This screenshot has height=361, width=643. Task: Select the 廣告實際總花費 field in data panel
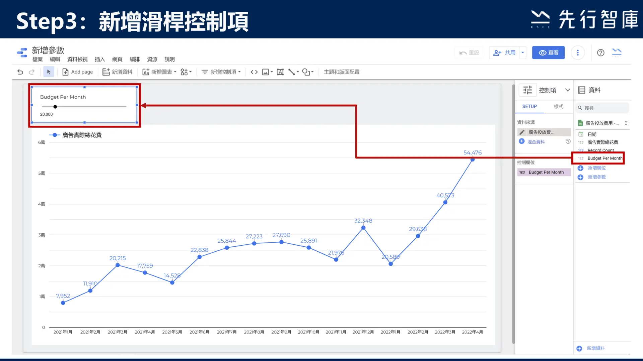(x=603, y=142)
